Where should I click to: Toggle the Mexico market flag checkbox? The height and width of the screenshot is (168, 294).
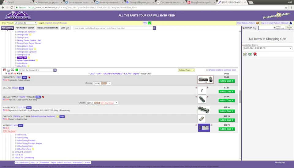click(18, 74)
